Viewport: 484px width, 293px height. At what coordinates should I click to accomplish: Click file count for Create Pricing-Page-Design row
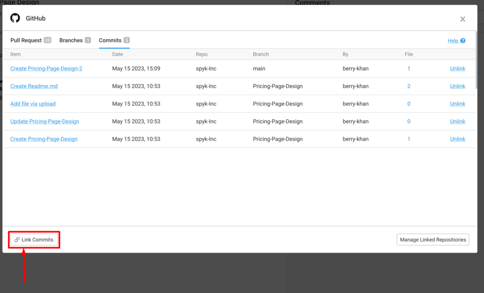409,139
